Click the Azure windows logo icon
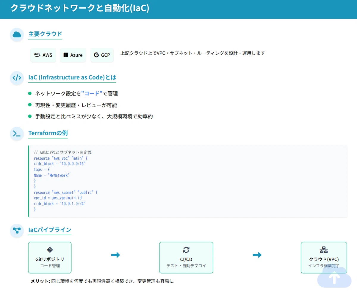 (66, 55)
